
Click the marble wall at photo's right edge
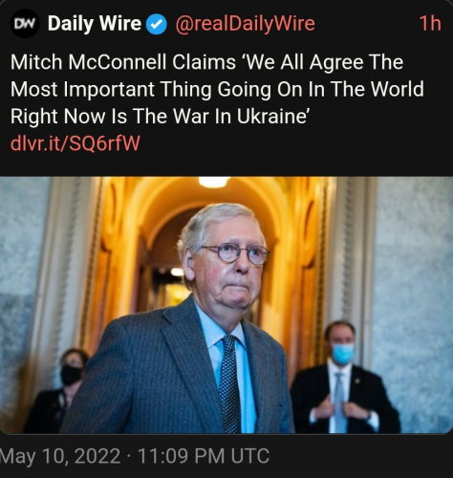pos(414,303)
